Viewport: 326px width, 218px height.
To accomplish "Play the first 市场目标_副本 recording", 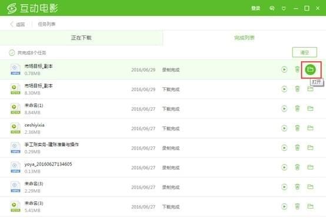I will click(284, 70).
